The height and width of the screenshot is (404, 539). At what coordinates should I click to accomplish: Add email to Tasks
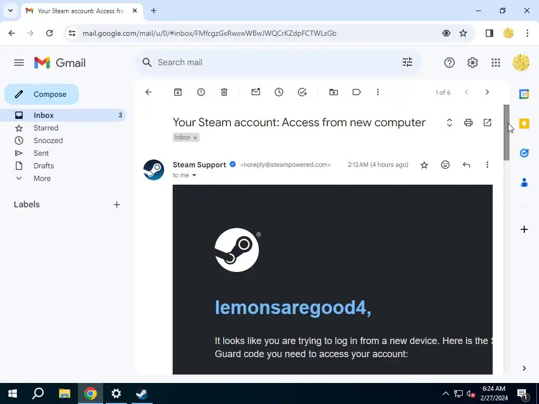click(x=302, y=92)
